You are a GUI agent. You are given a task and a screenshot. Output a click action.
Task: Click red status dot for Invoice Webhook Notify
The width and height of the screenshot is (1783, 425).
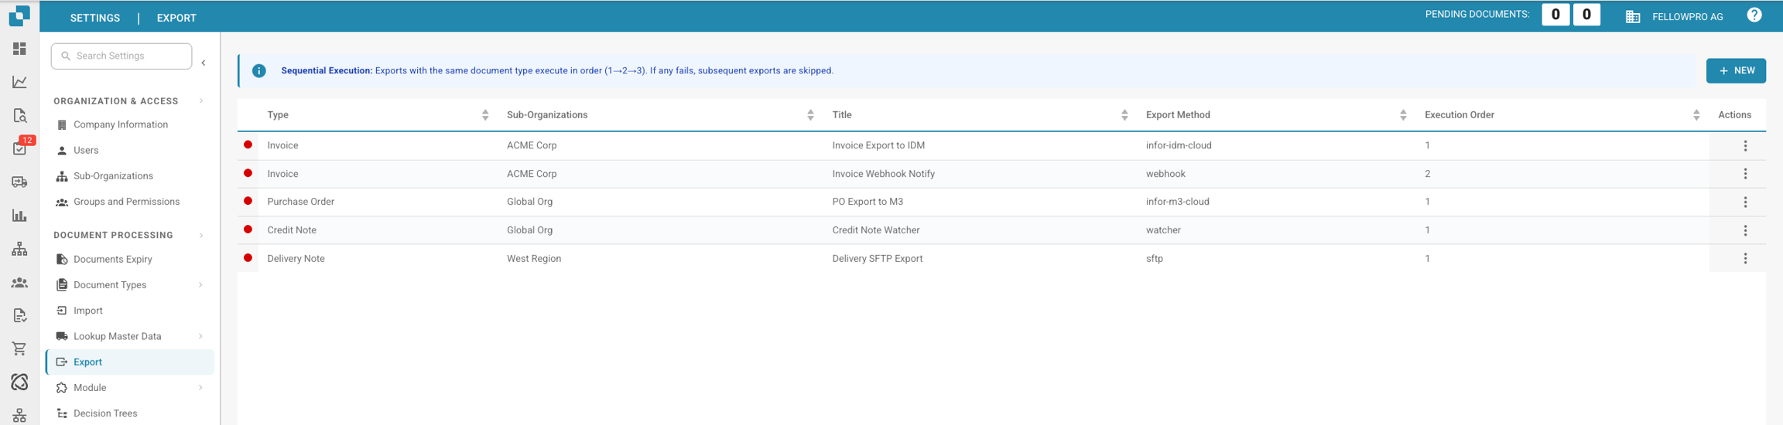[248, 173]
